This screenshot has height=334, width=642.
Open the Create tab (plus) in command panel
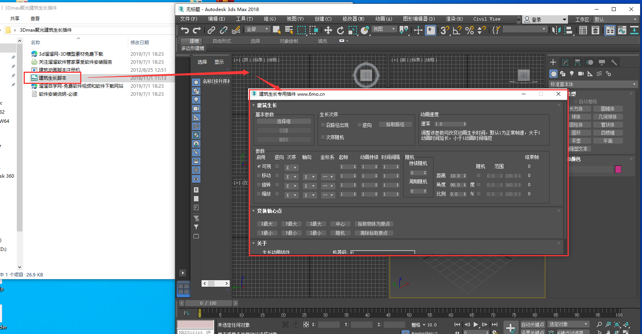coord(553,62)
